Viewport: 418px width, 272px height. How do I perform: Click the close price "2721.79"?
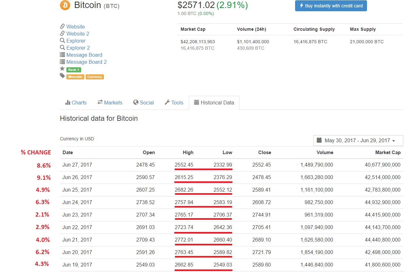(x=261, y=252)
